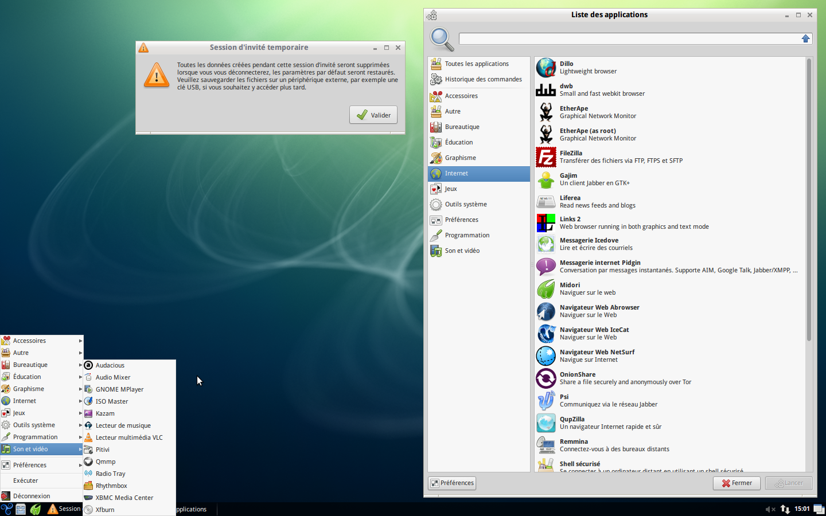This screenshot has width=826, height=516.
Task: Click the Psi Jabber icon
Action: [546, 401]
